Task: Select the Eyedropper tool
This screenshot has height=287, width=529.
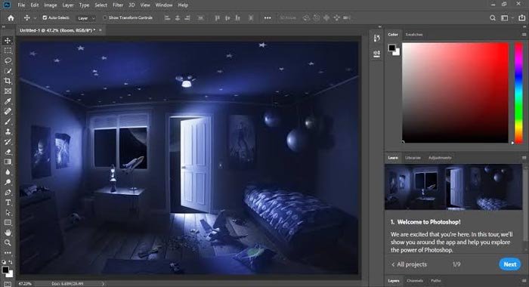Action: click(x=8, y=101)
